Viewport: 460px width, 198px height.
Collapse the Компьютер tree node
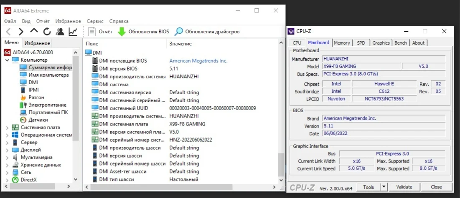[x=7, y=60]
